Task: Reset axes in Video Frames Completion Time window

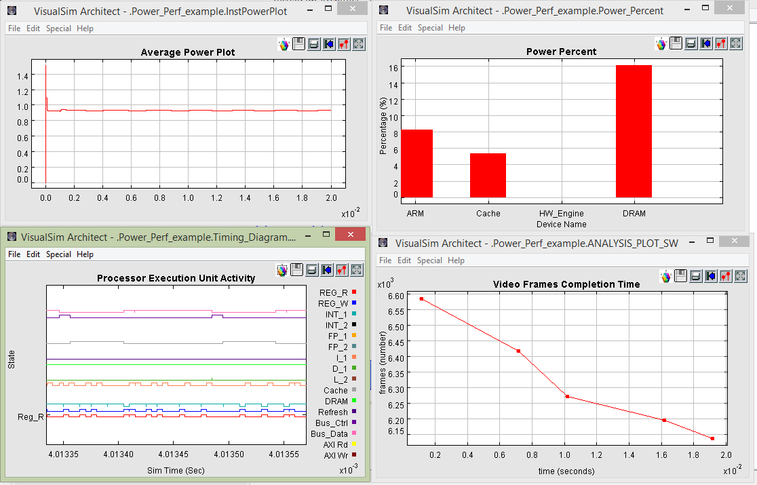Action: click(711, 276)
